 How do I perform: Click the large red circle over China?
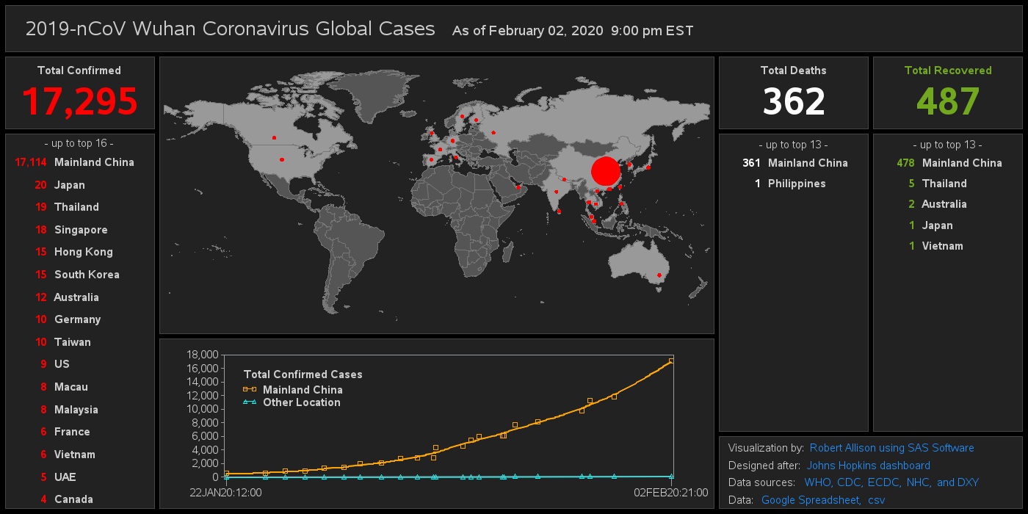click(x=606, y=171)
